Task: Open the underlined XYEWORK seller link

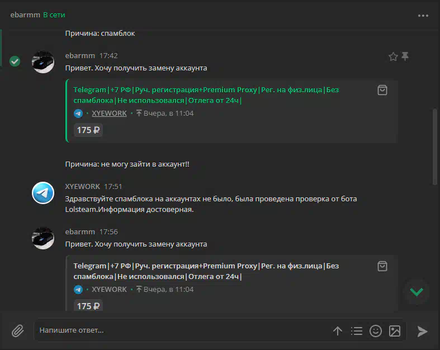Action: point(109,113)
